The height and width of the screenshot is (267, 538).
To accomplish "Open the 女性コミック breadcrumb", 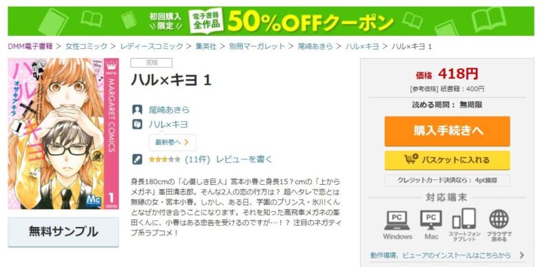I will coord(86,46).
